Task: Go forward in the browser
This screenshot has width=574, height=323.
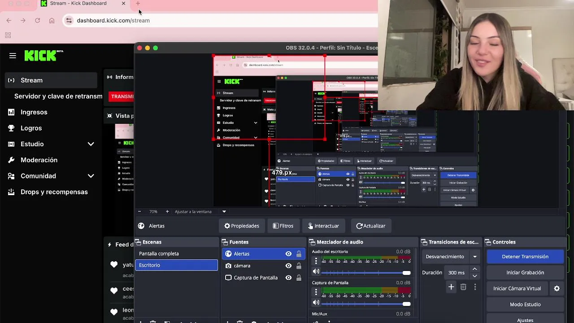Action: pyautogui.click(x=23, y=20)
